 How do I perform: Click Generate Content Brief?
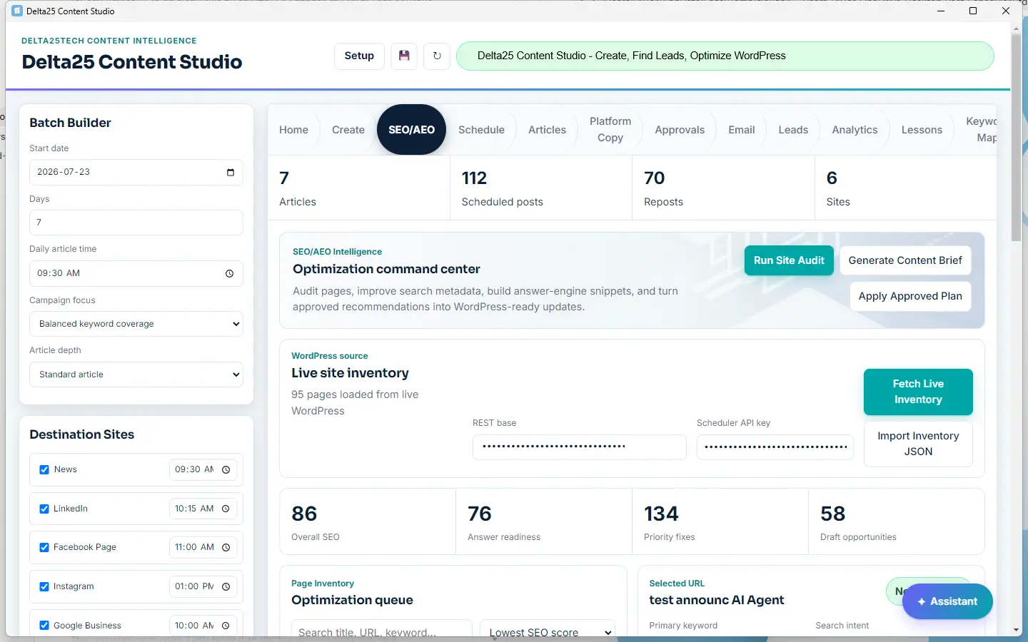tap(905, 260)
